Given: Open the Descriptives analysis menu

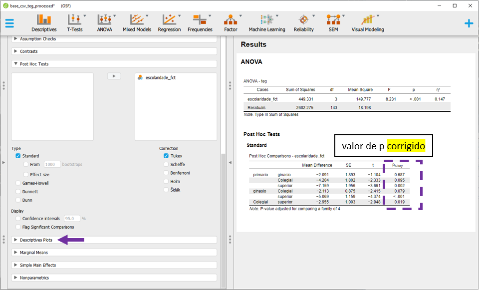Looking at the screenshot, I should pyautogui.click(x=44, y=22).
